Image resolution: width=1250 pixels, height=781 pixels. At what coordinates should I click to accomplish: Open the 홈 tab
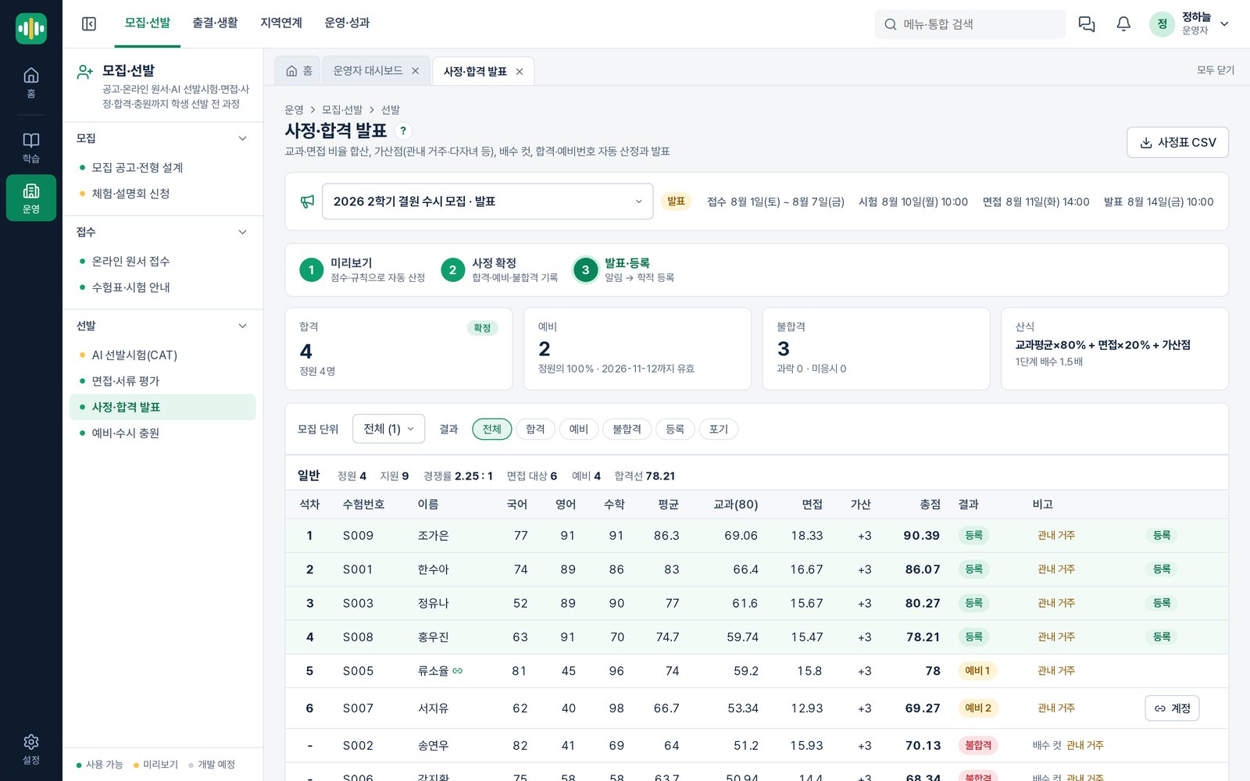pos(298,71)
